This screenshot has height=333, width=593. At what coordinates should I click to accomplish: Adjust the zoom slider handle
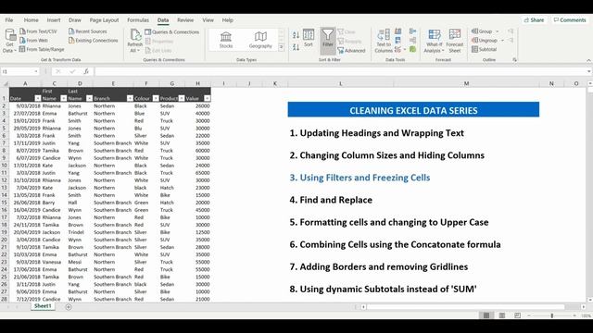point(552,315)
